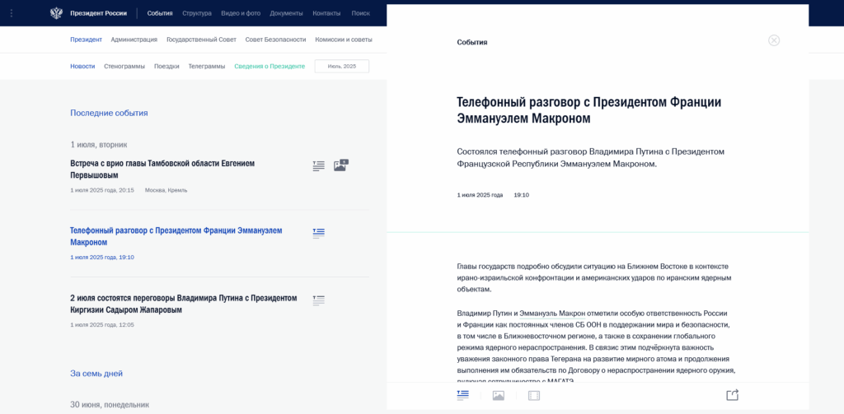This screenshot has height=414, width=844.
Task: Click underlined Эммануэль Макрон name in article
Action: [552, 313]
